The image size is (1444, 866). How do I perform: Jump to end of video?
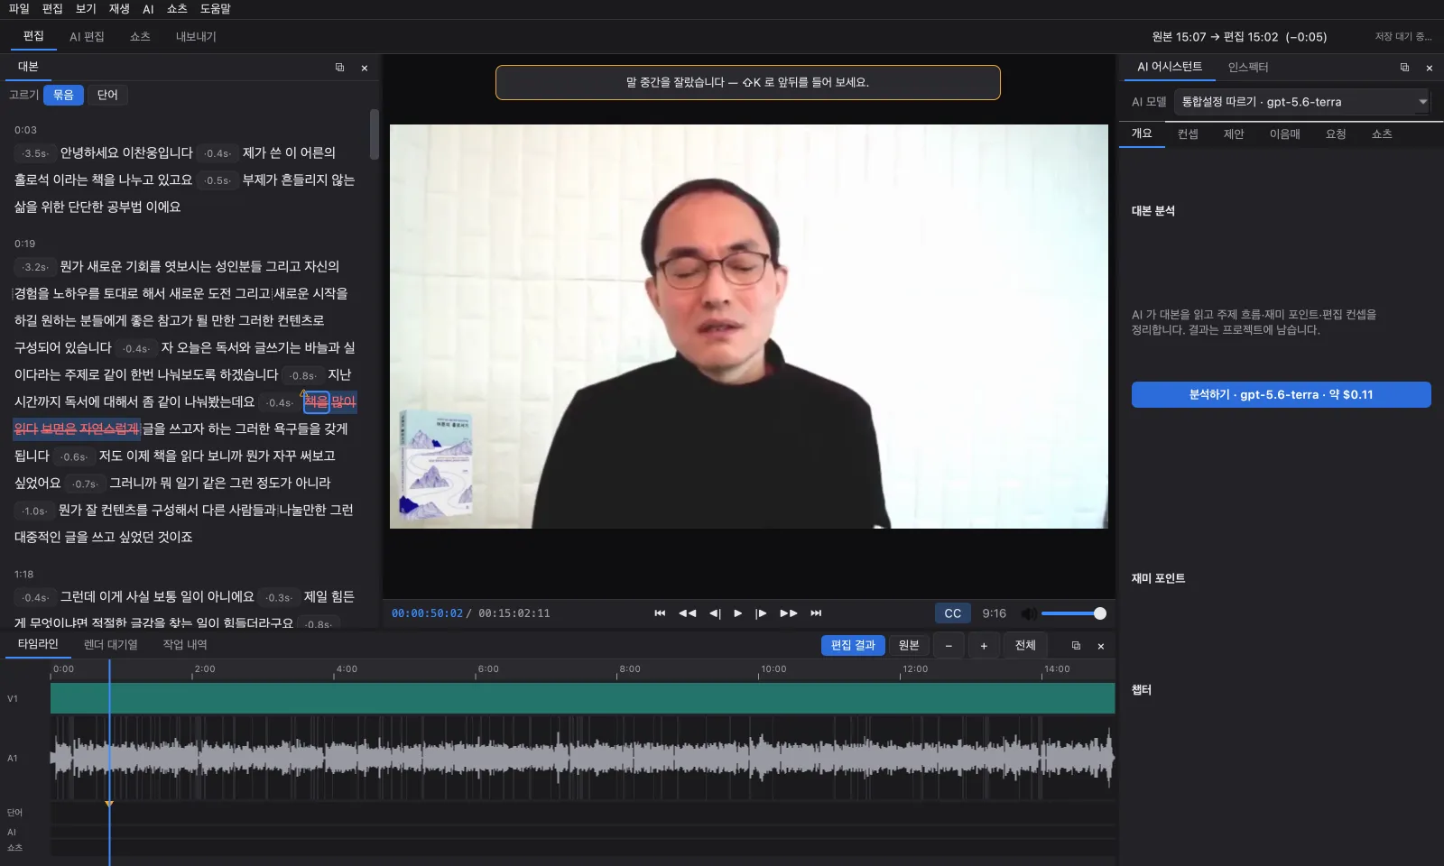point(816,613)
